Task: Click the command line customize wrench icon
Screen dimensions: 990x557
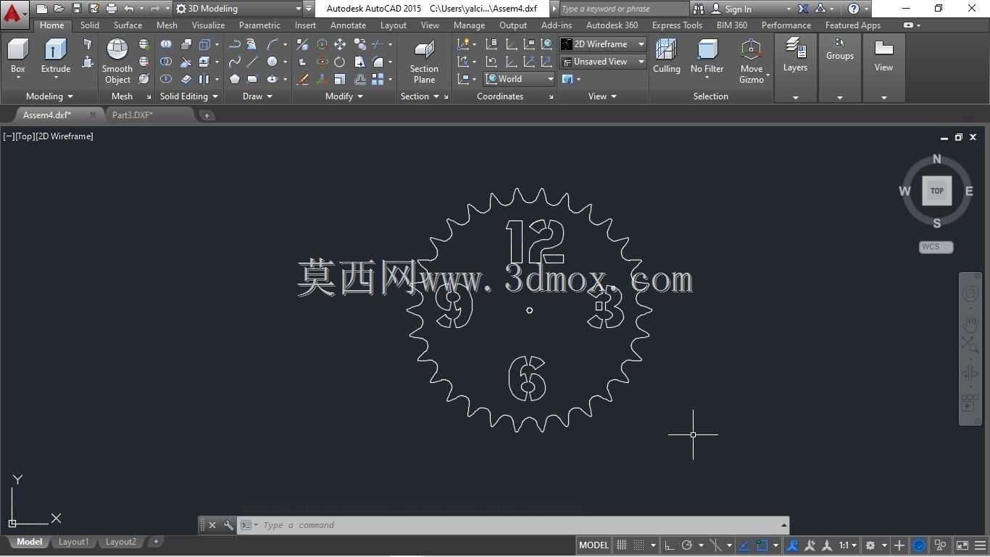Action: (228, 525)
